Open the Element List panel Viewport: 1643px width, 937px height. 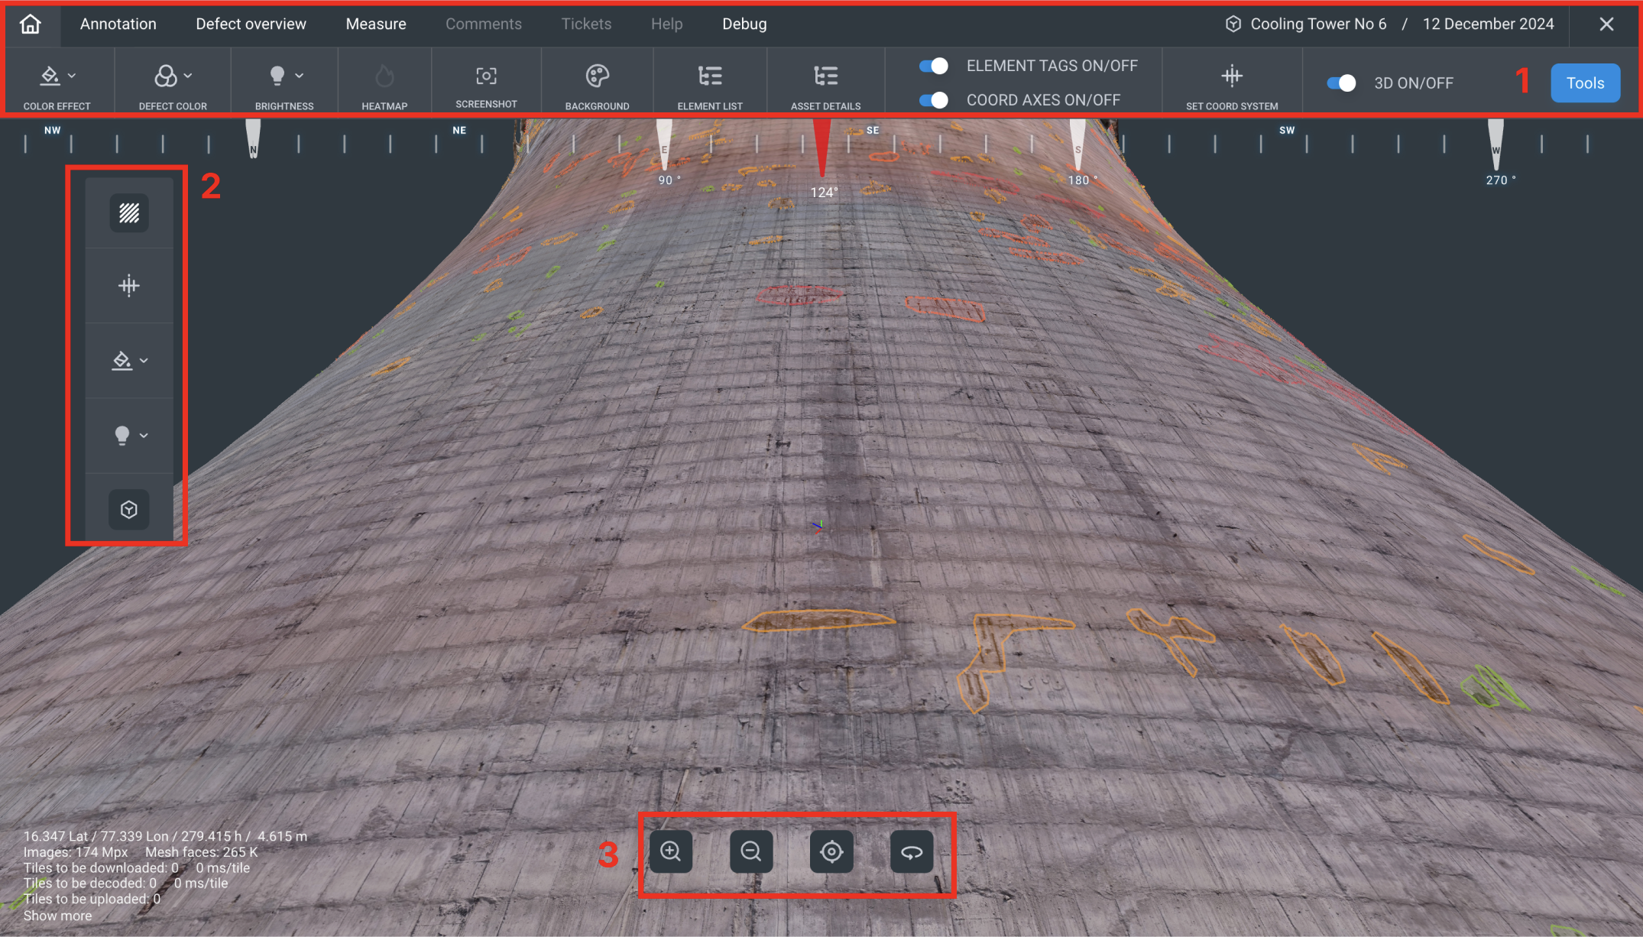click(x=709, y=76)
